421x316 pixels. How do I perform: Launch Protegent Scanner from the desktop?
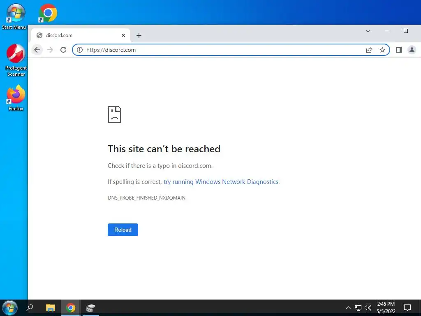tap(16, 60)
